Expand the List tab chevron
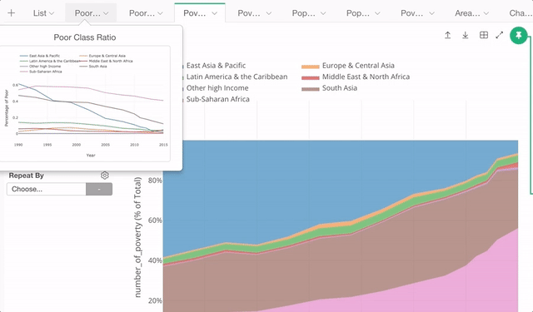Image resolution: width=533 pixels, height=312 pixels. (52, 13)
